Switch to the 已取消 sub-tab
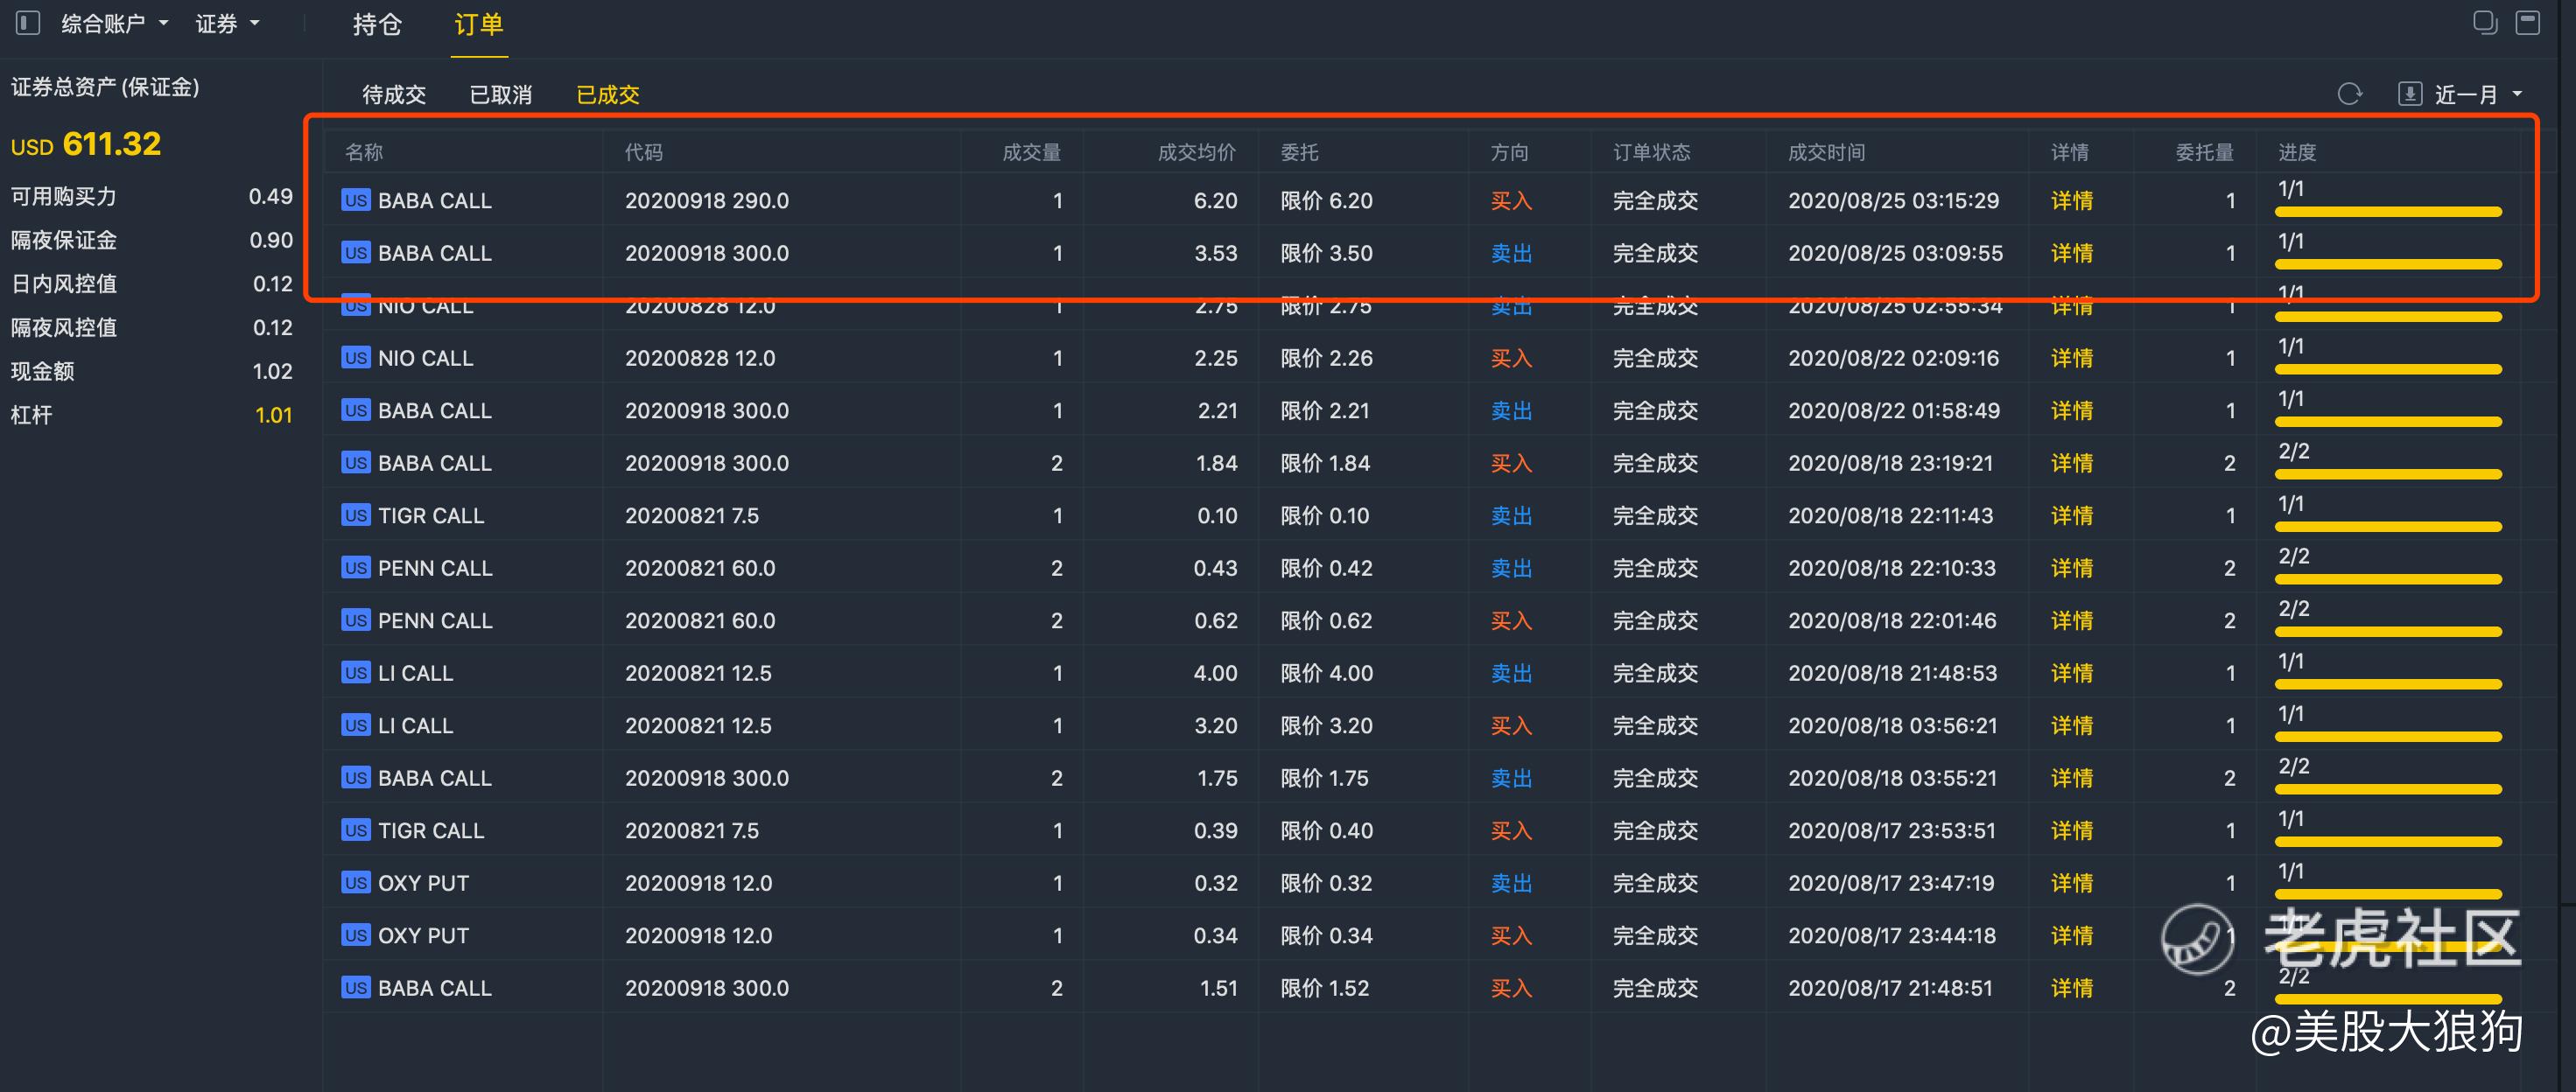Viewport: 2576px width, 1092px height. point(501,94)
